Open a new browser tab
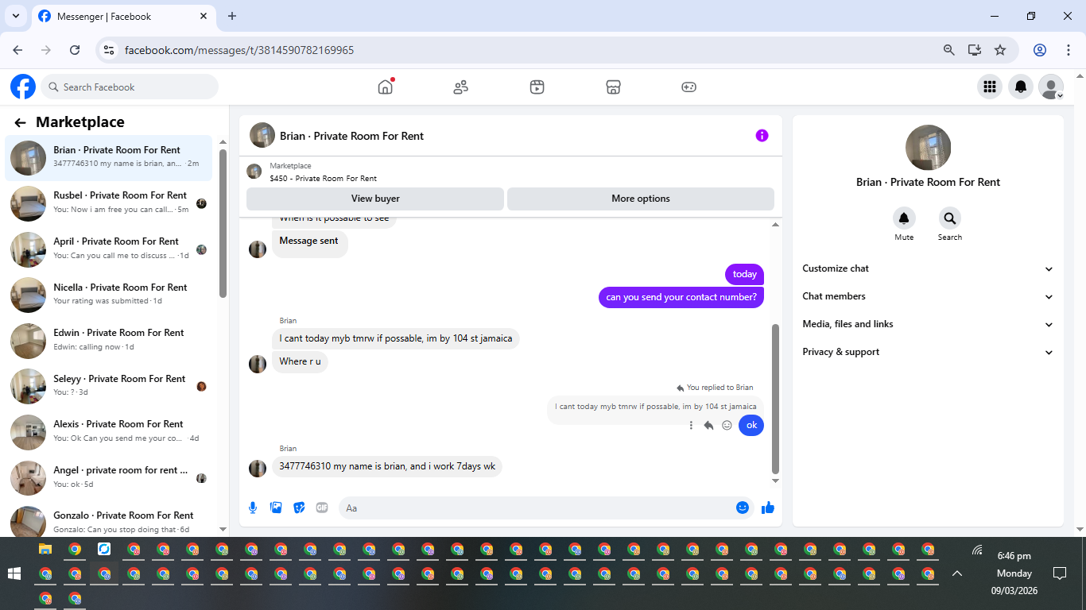Screen dimensions: 1086x610 232,16
